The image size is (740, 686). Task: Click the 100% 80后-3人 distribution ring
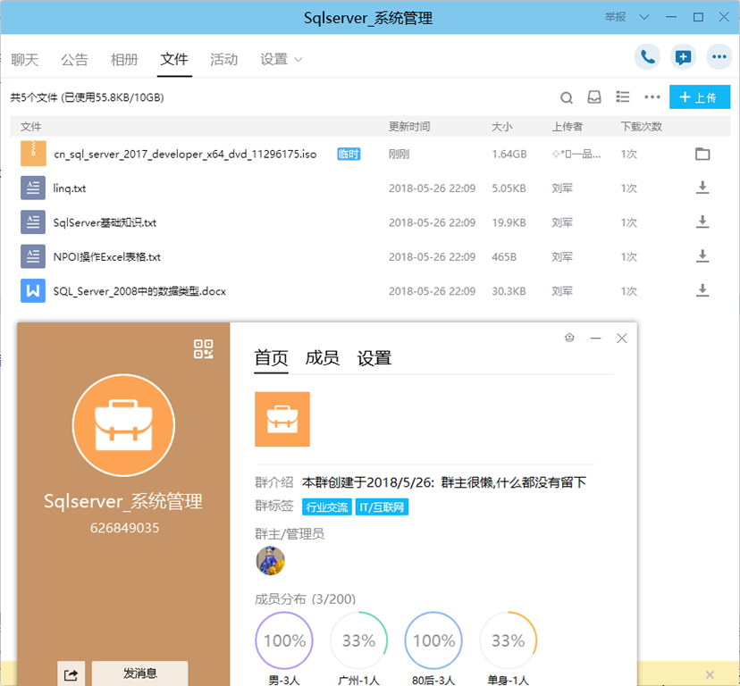coord(433,640)
